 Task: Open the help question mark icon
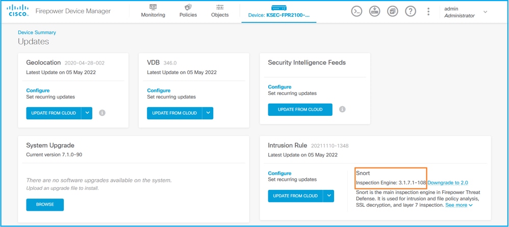point(411,12)
